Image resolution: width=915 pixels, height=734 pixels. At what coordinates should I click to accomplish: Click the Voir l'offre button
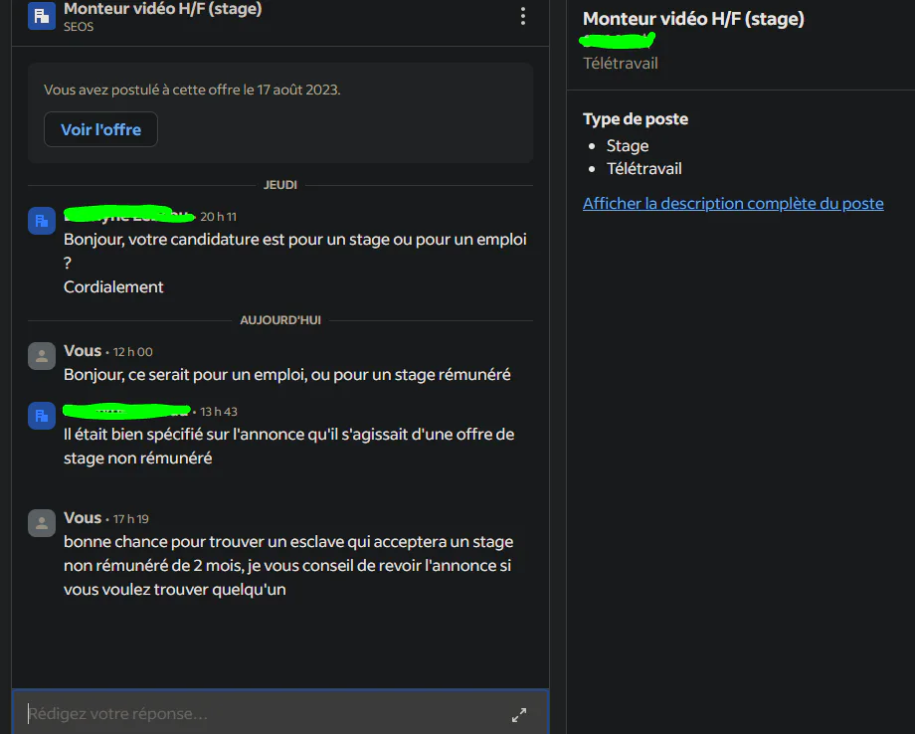coord(101,129)
